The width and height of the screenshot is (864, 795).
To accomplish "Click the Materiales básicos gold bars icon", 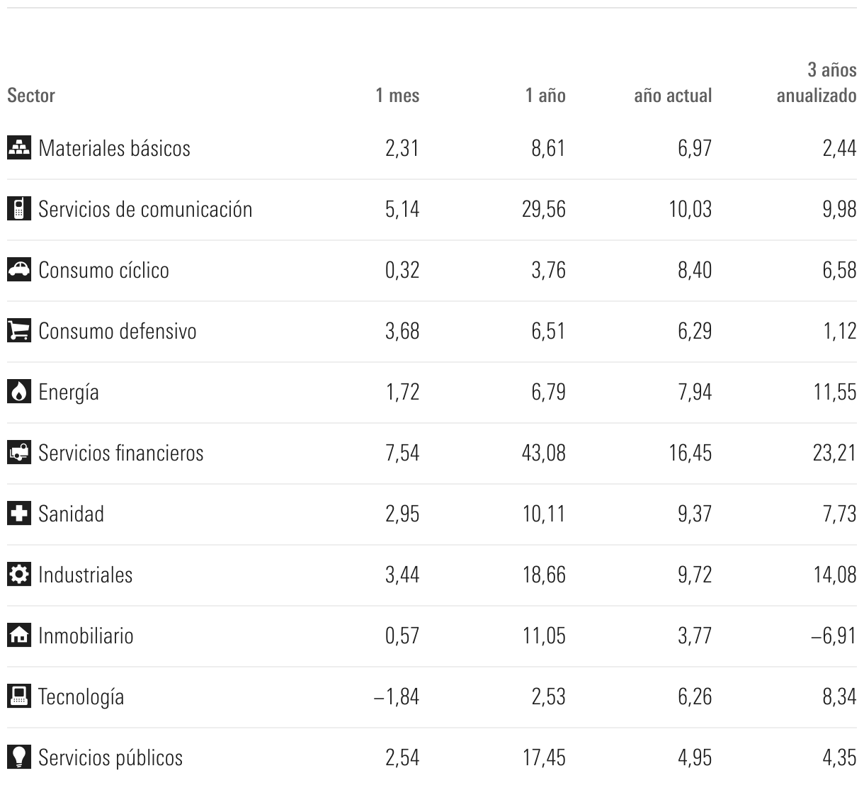I will click(x=19, y=148).
